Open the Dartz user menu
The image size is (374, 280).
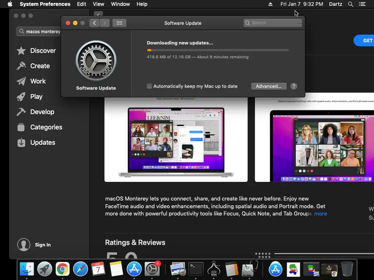click(335, 4)
